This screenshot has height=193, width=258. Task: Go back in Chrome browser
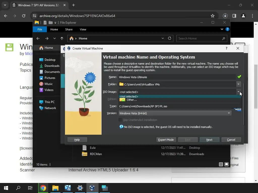coord(6,16)
